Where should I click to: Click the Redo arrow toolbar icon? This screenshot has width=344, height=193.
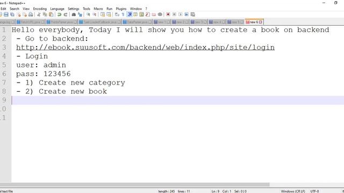pos(66,14)
